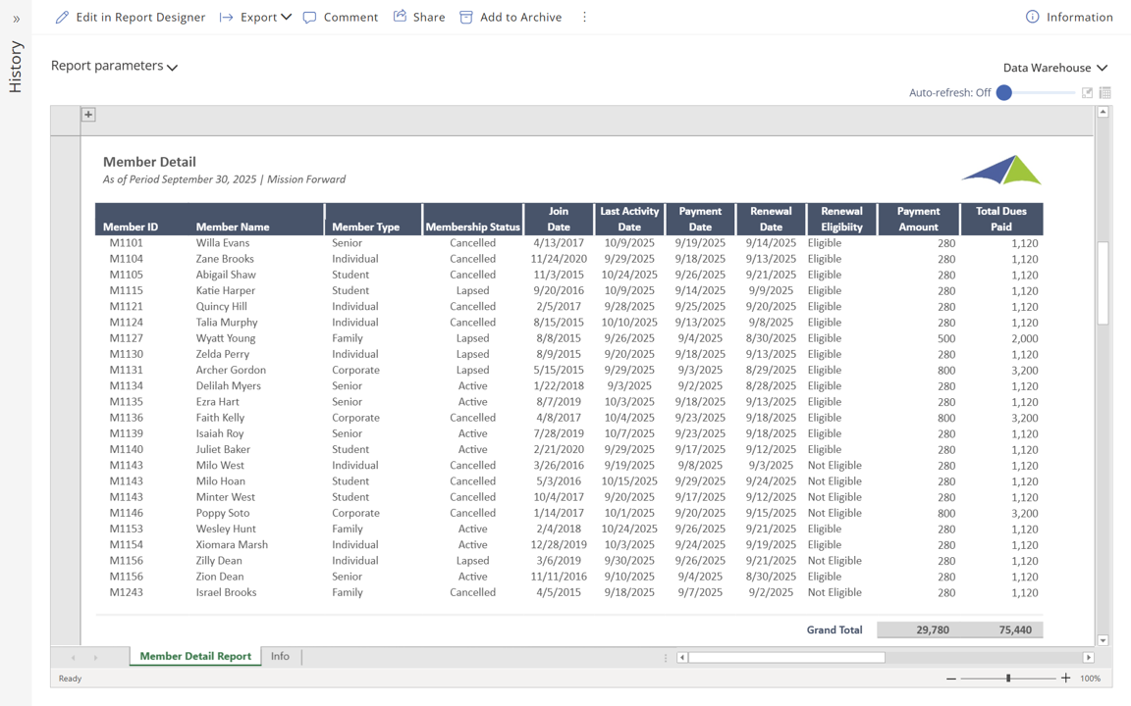
Task: Expand the Report parameters section
Action: point(114,67)
